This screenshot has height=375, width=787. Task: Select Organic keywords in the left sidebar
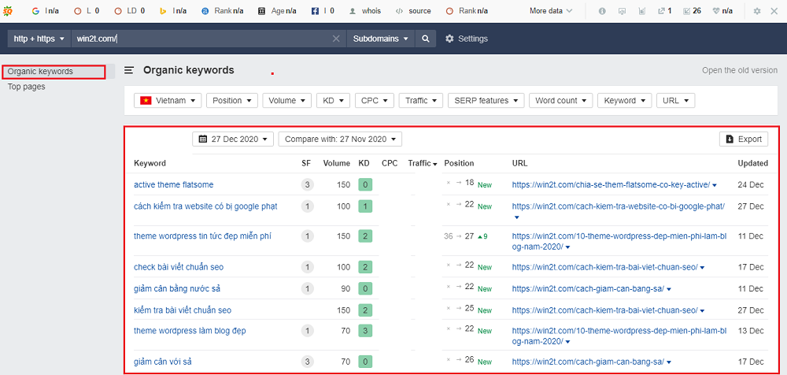(x=41, y=72)
